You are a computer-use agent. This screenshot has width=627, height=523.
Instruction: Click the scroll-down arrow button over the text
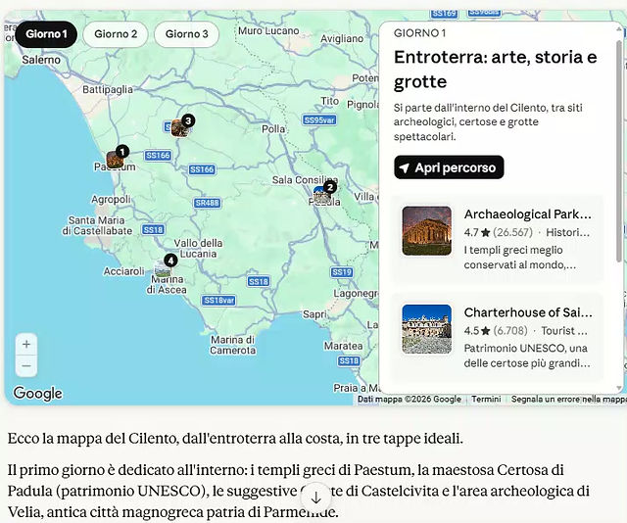tap(315, 498)
